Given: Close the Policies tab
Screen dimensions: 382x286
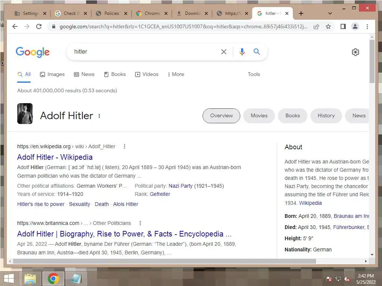Looking at the screenshot, I should 125,13.
